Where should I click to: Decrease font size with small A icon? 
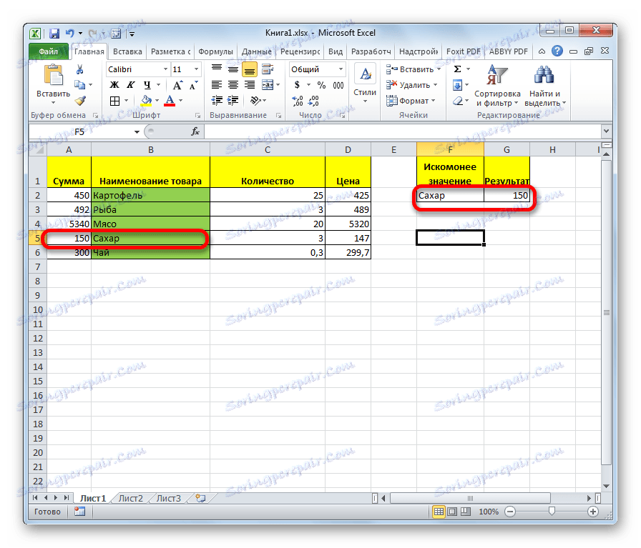[x=193, y=85]
